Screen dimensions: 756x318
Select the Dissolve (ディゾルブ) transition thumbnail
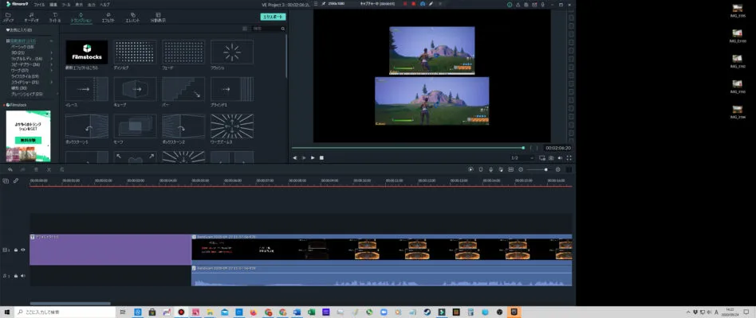(135, 52)
